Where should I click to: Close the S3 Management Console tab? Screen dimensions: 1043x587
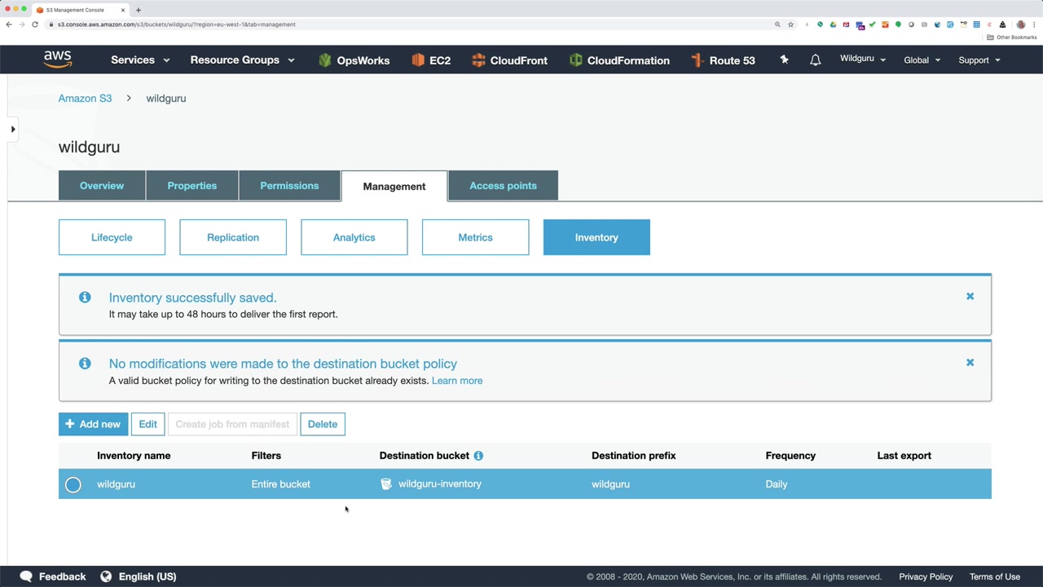(x=123, y=10)
